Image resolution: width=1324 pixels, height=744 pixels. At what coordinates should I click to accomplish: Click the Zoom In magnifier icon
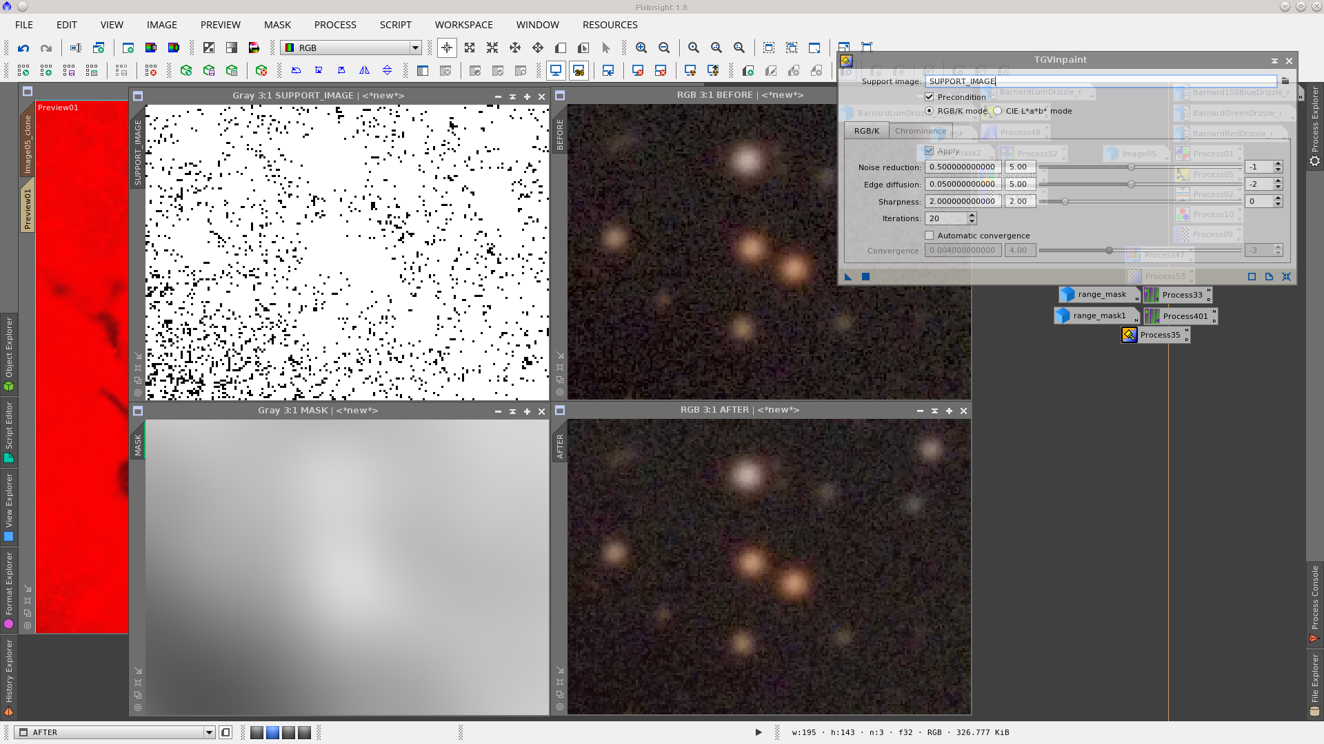click(x=641, y=48)
